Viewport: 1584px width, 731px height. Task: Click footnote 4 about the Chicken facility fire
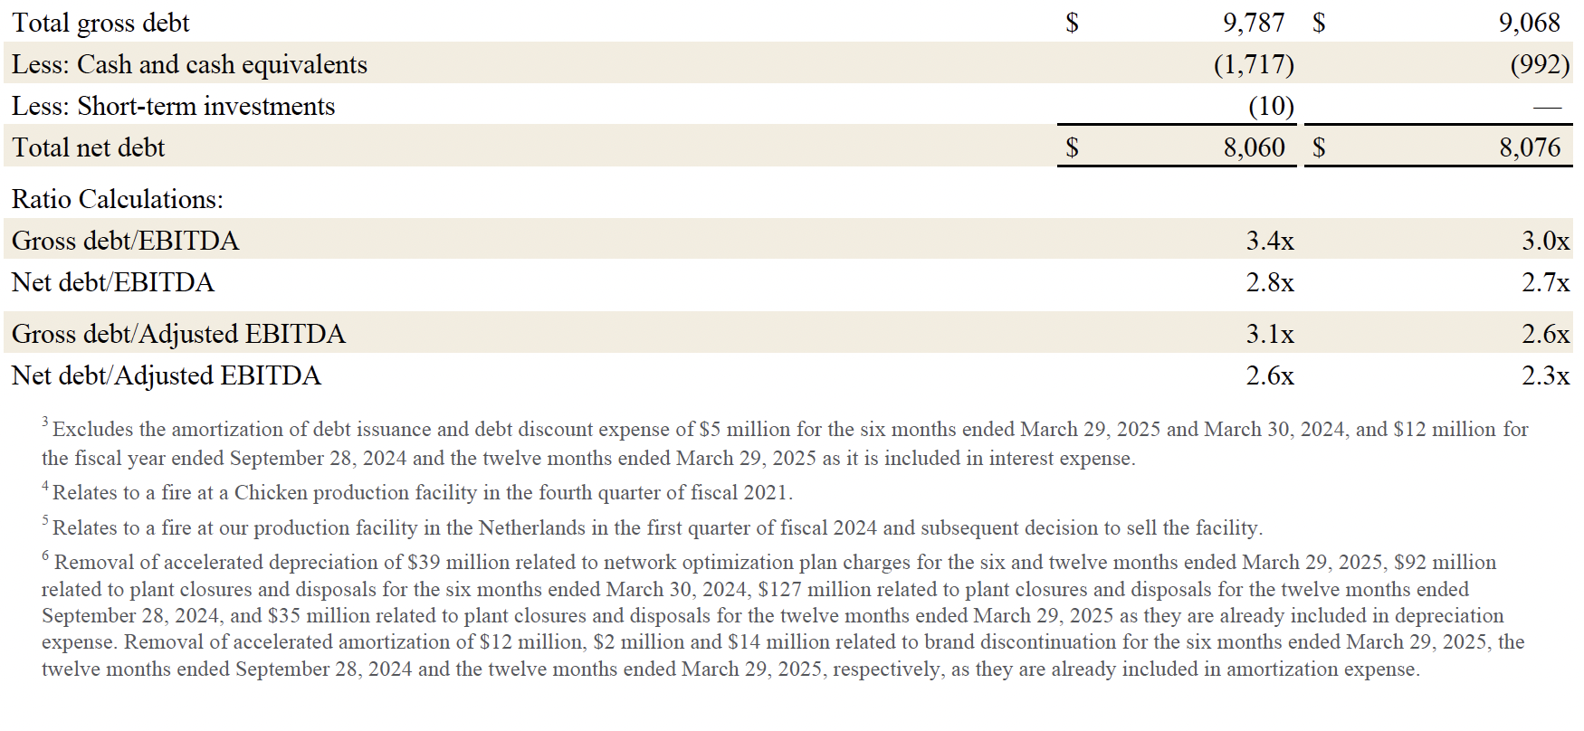pyautogui.click(x=422, y=492)
